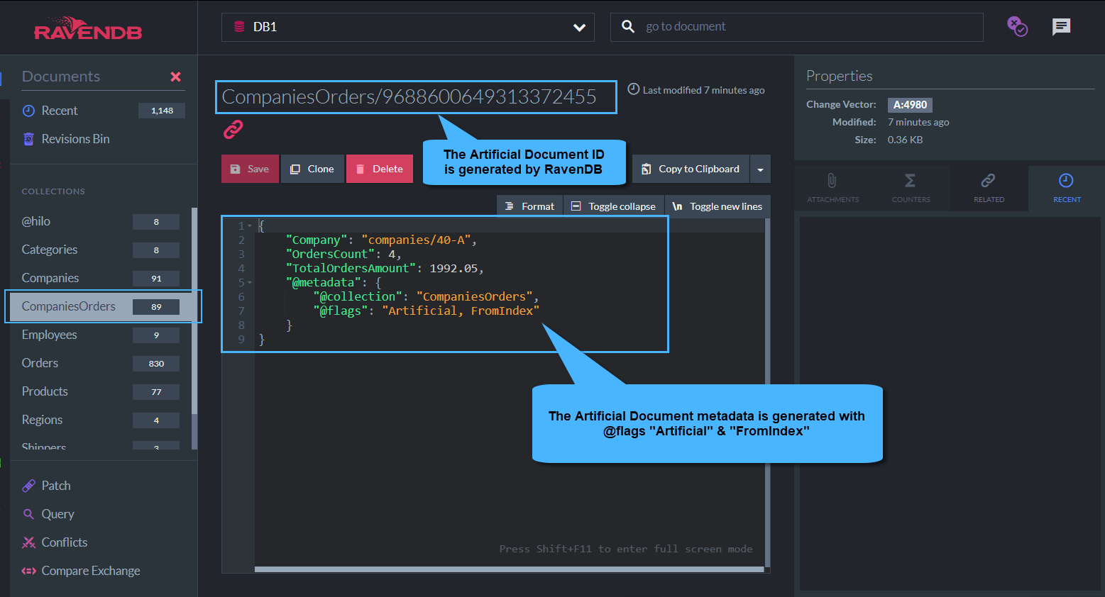Image resolution: width=1105 pixels, height=597 pixels.
Task: Expand the Copy to Clipboard dropdown arrow
Action: tap(760, 169)
